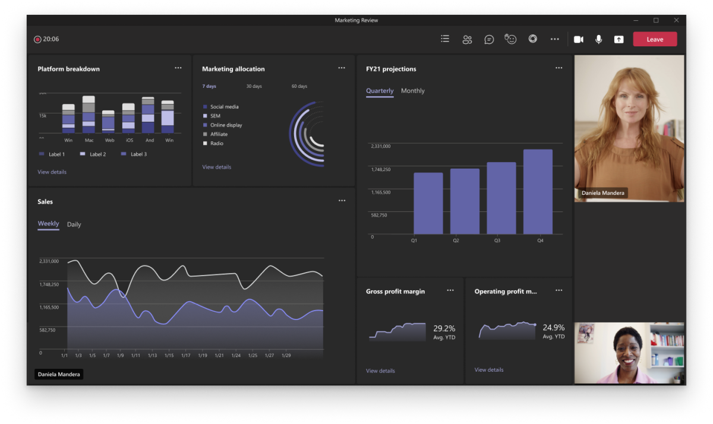This screenshot has height=424, width=713.
Task: Open the meeting agenda list icon
Action: click(445, 39)
